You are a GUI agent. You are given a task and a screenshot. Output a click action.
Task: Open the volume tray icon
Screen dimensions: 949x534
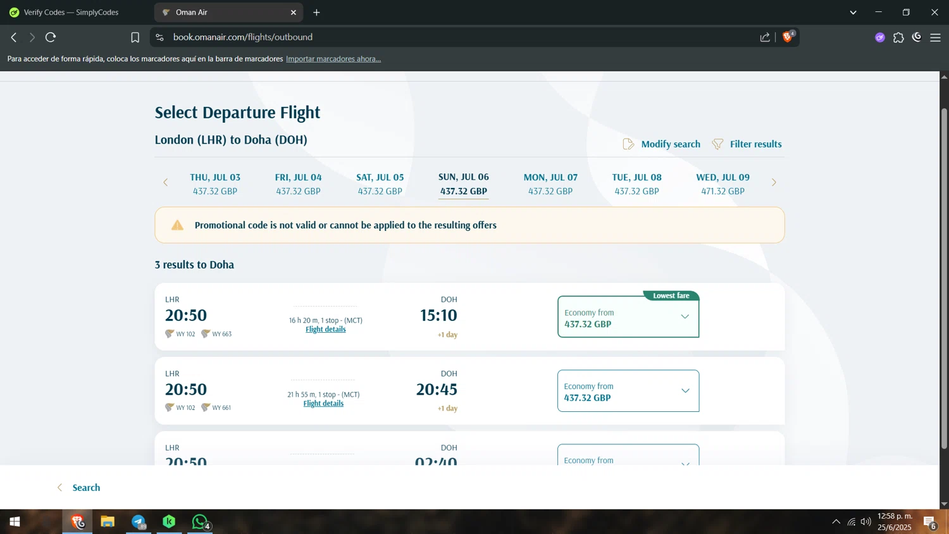(x=865, y=522)
